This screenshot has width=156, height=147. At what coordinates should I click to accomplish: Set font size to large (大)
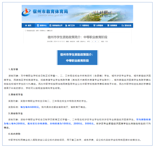92,42
